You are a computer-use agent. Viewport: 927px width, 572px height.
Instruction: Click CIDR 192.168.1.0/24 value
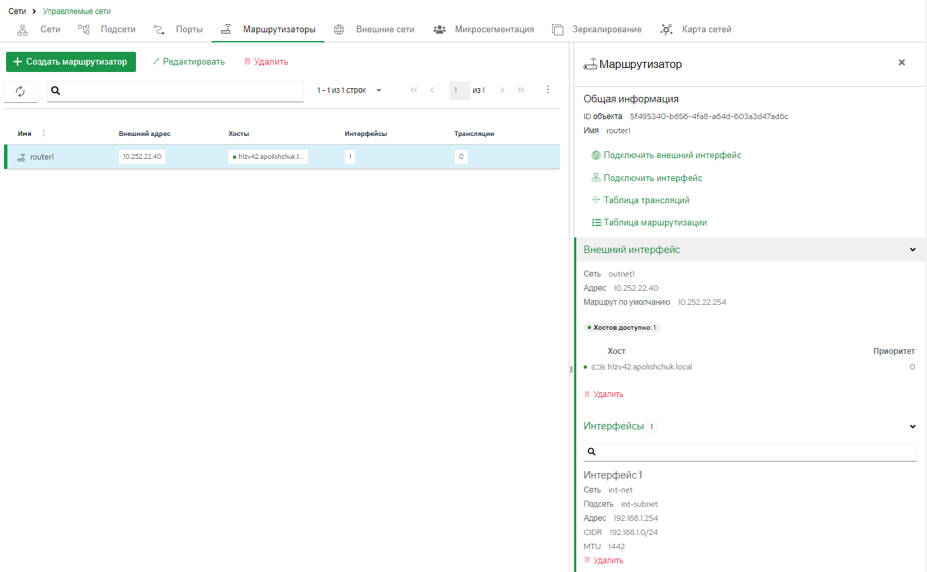[633, 532]
